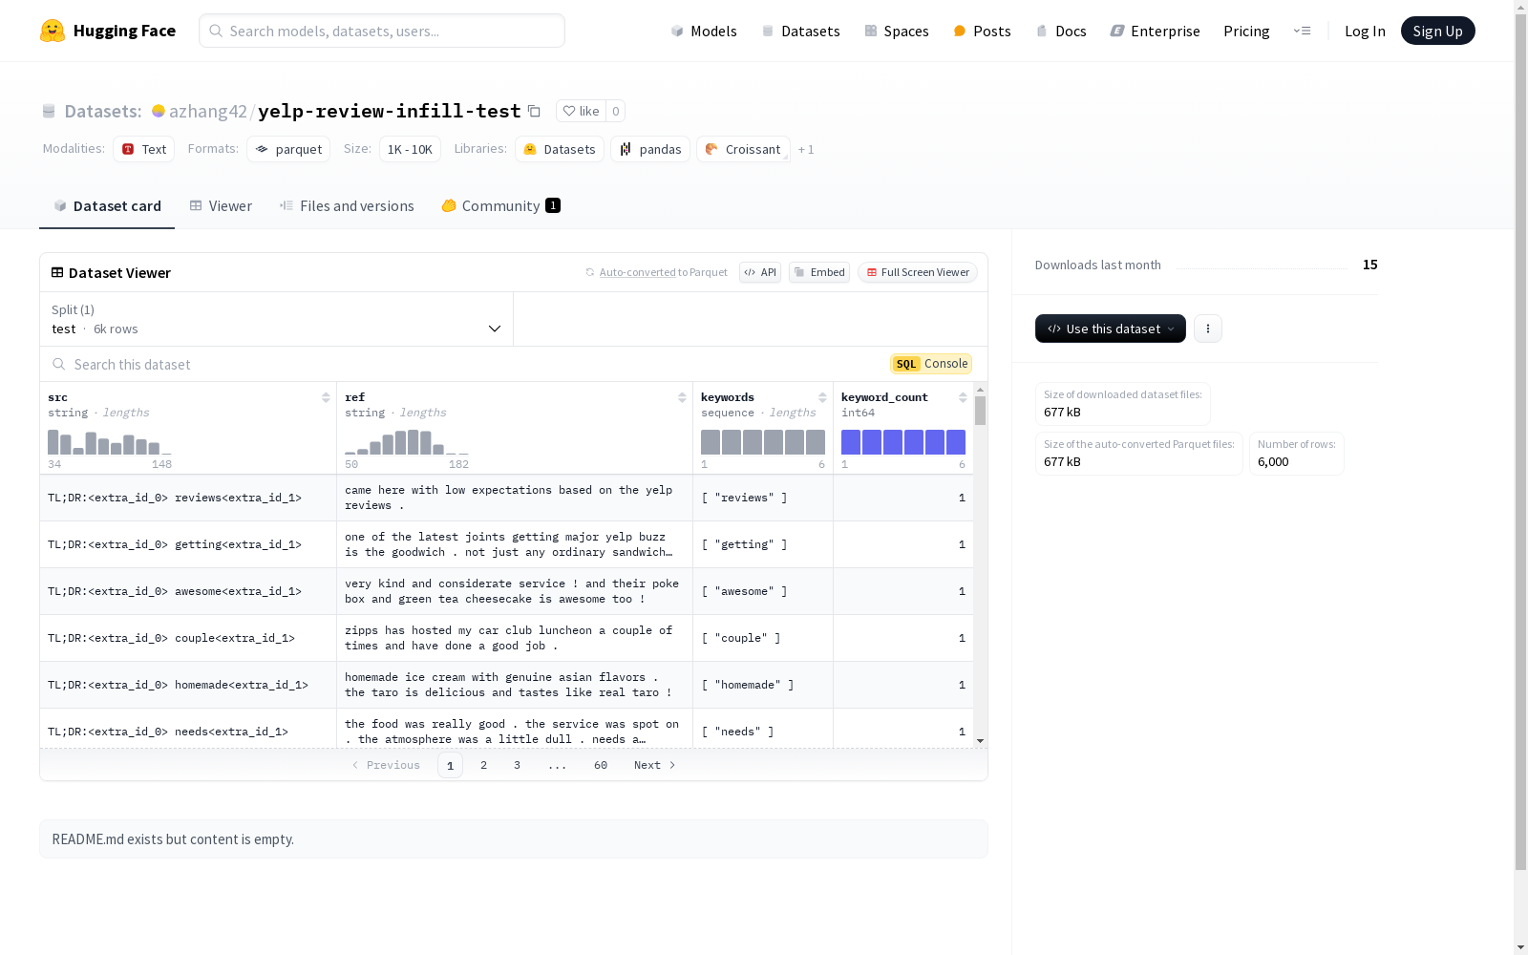Viewport: 1528px width, 955px height.
Task: Expand the Split test dropdown
Action: pos(276,319)
